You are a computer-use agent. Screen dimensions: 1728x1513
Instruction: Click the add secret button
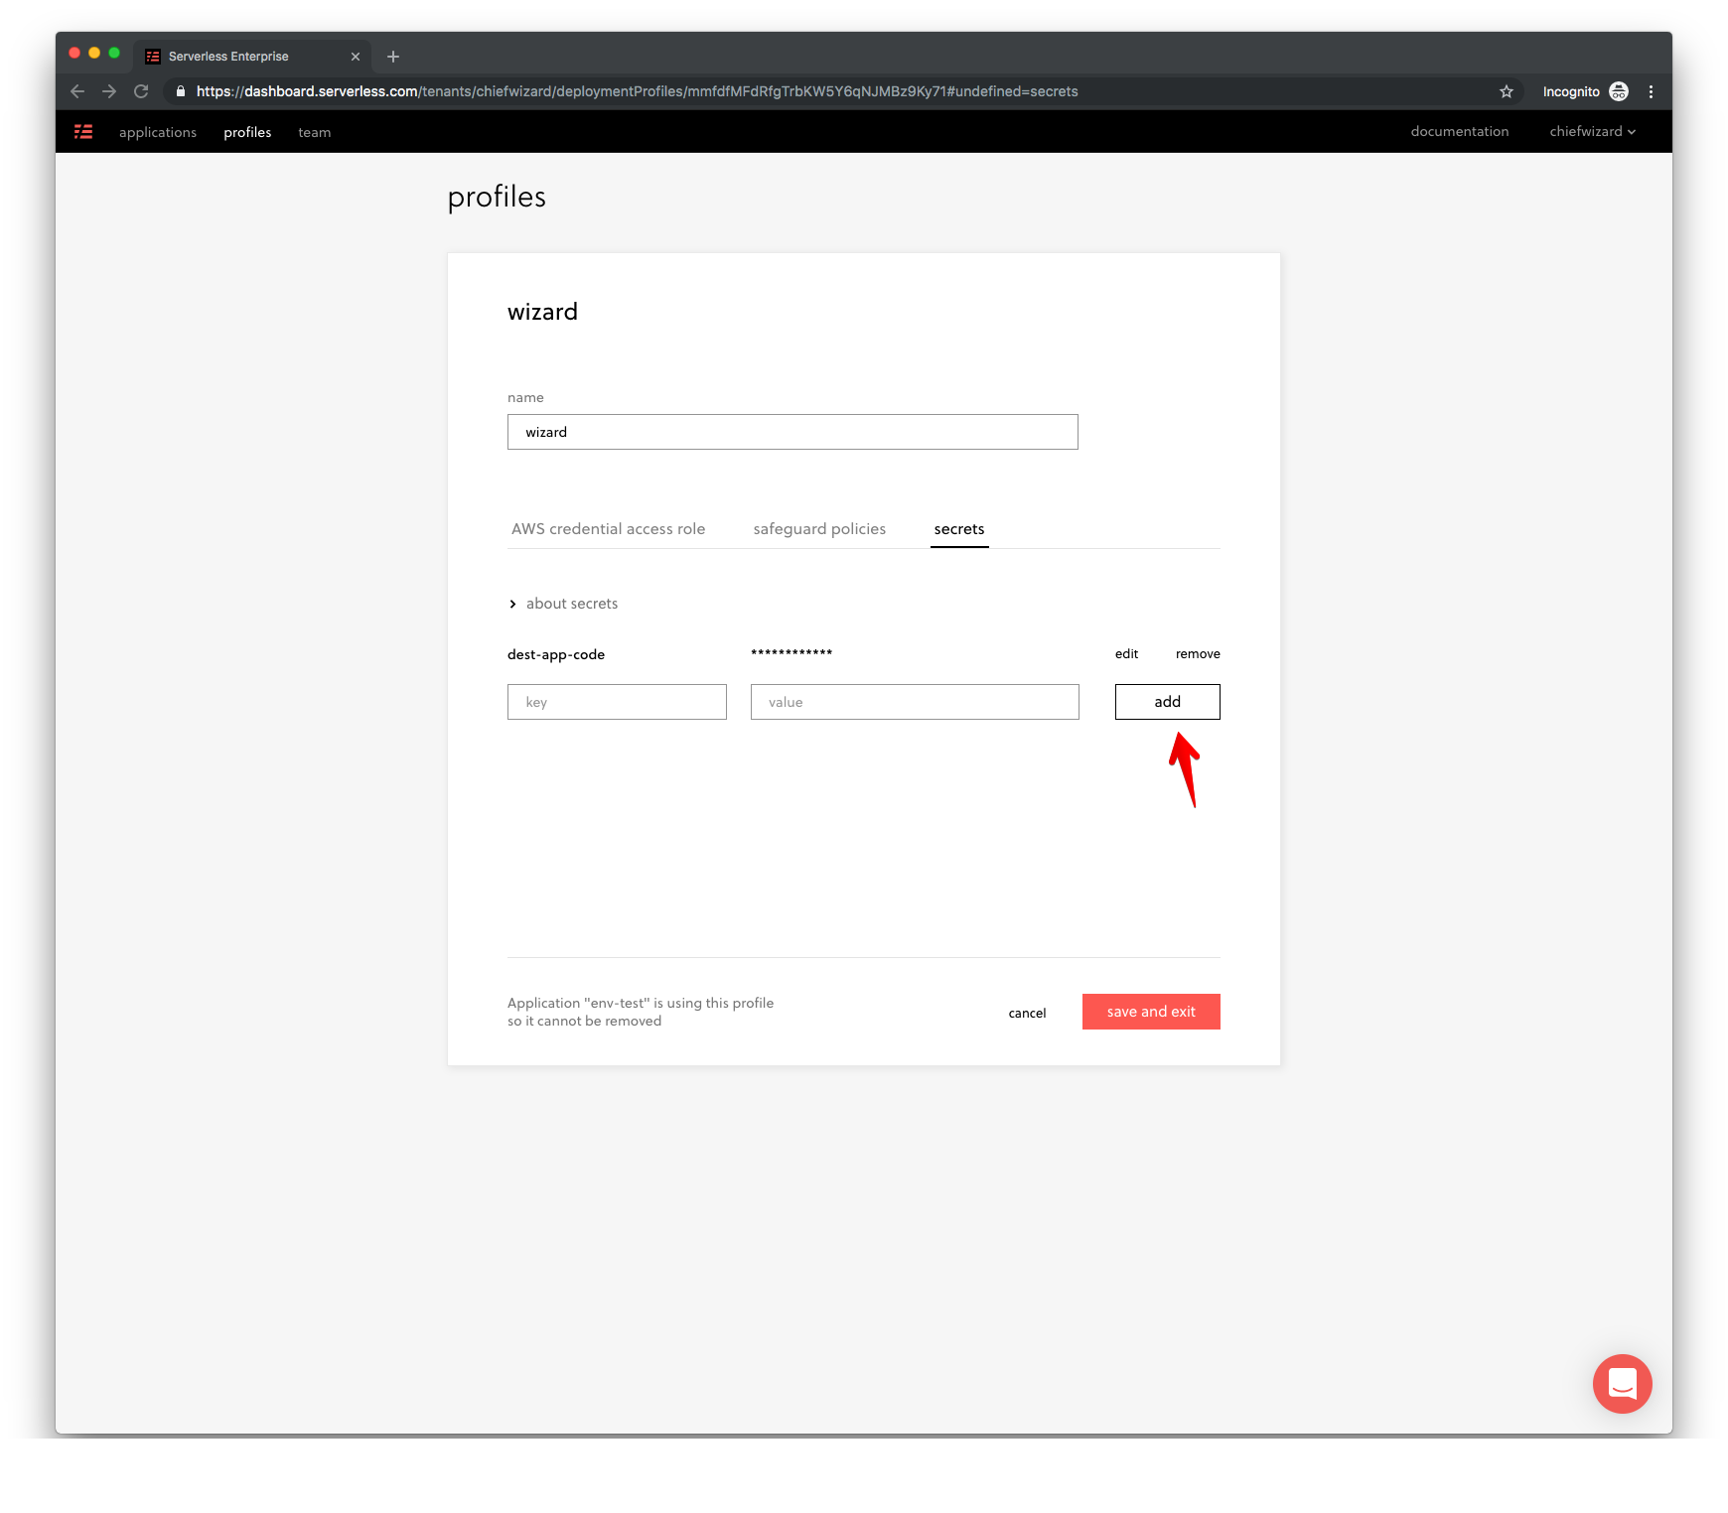coord(1167,702)
